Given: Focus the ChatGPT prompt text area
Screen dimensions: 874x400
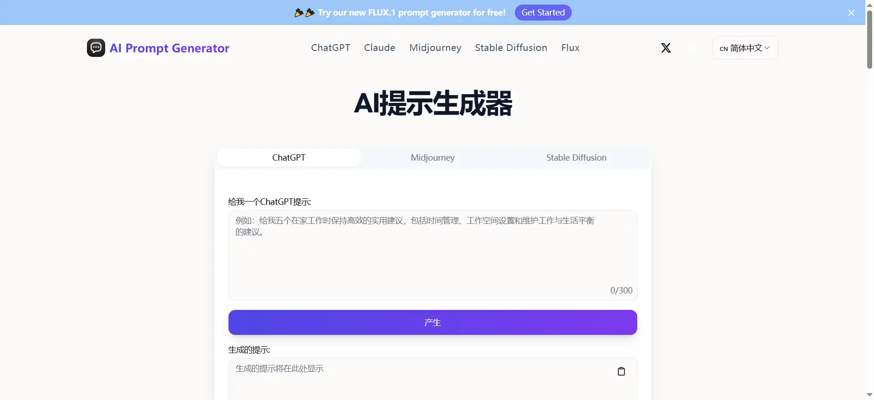Looking at the screenshot, I should pos(433,255).
